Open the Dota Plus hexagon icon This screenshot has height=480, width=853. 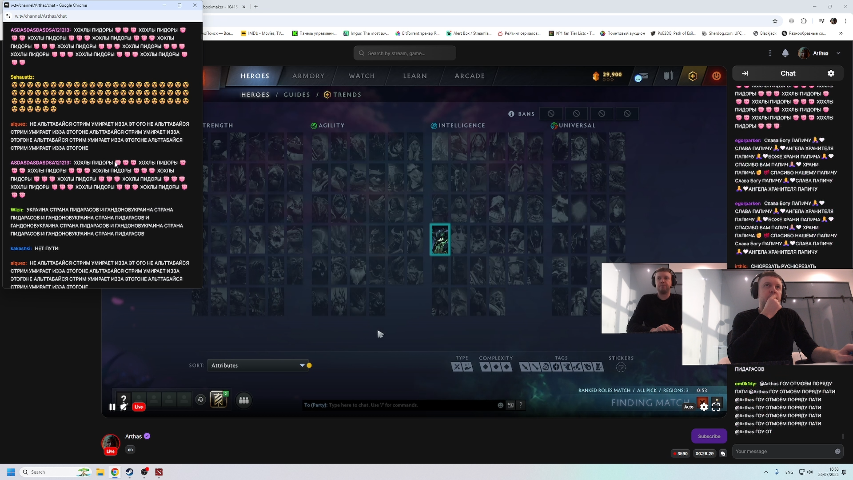693,76
